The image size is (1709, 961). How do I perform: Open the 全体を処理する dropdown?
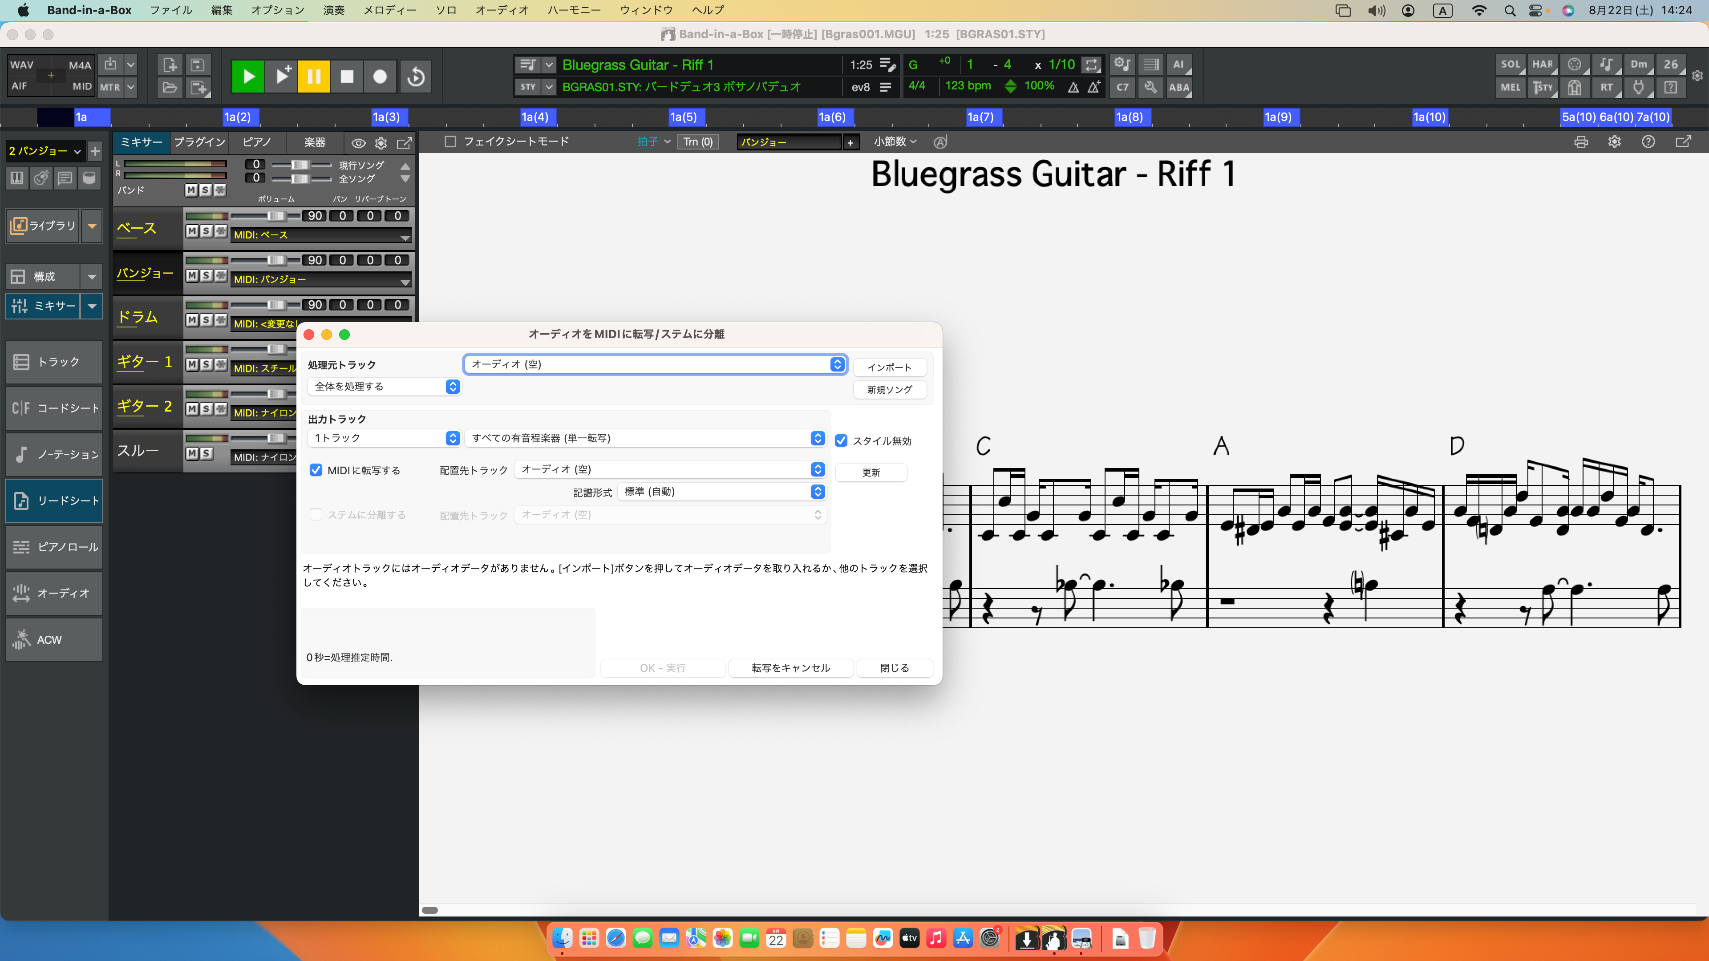[x=384, y=387]
